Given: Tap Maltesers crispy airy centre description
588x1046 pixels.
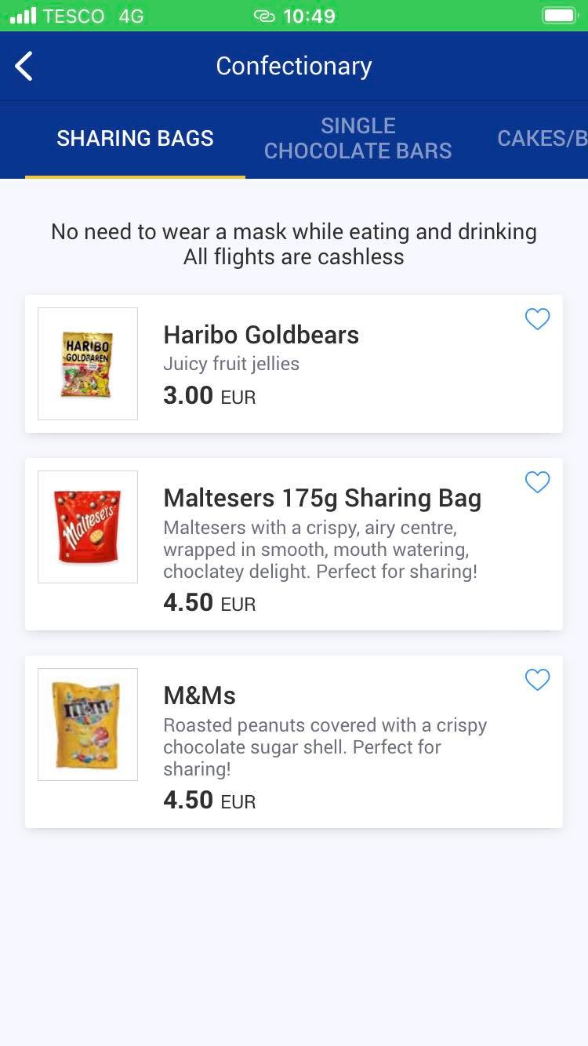Looking at the screenshot, I should tap(320, 549).
